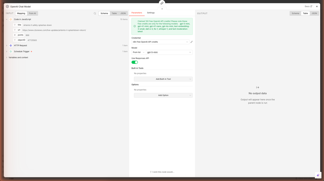Open the Credential dropdown
The width and height of the screenshot is (324, 181).
point(160,42)
